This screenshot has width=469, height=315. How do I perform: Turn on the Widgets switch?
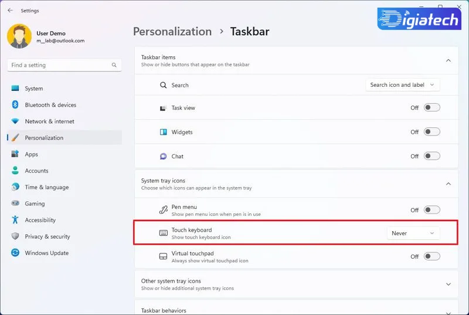tap(431, 131)
